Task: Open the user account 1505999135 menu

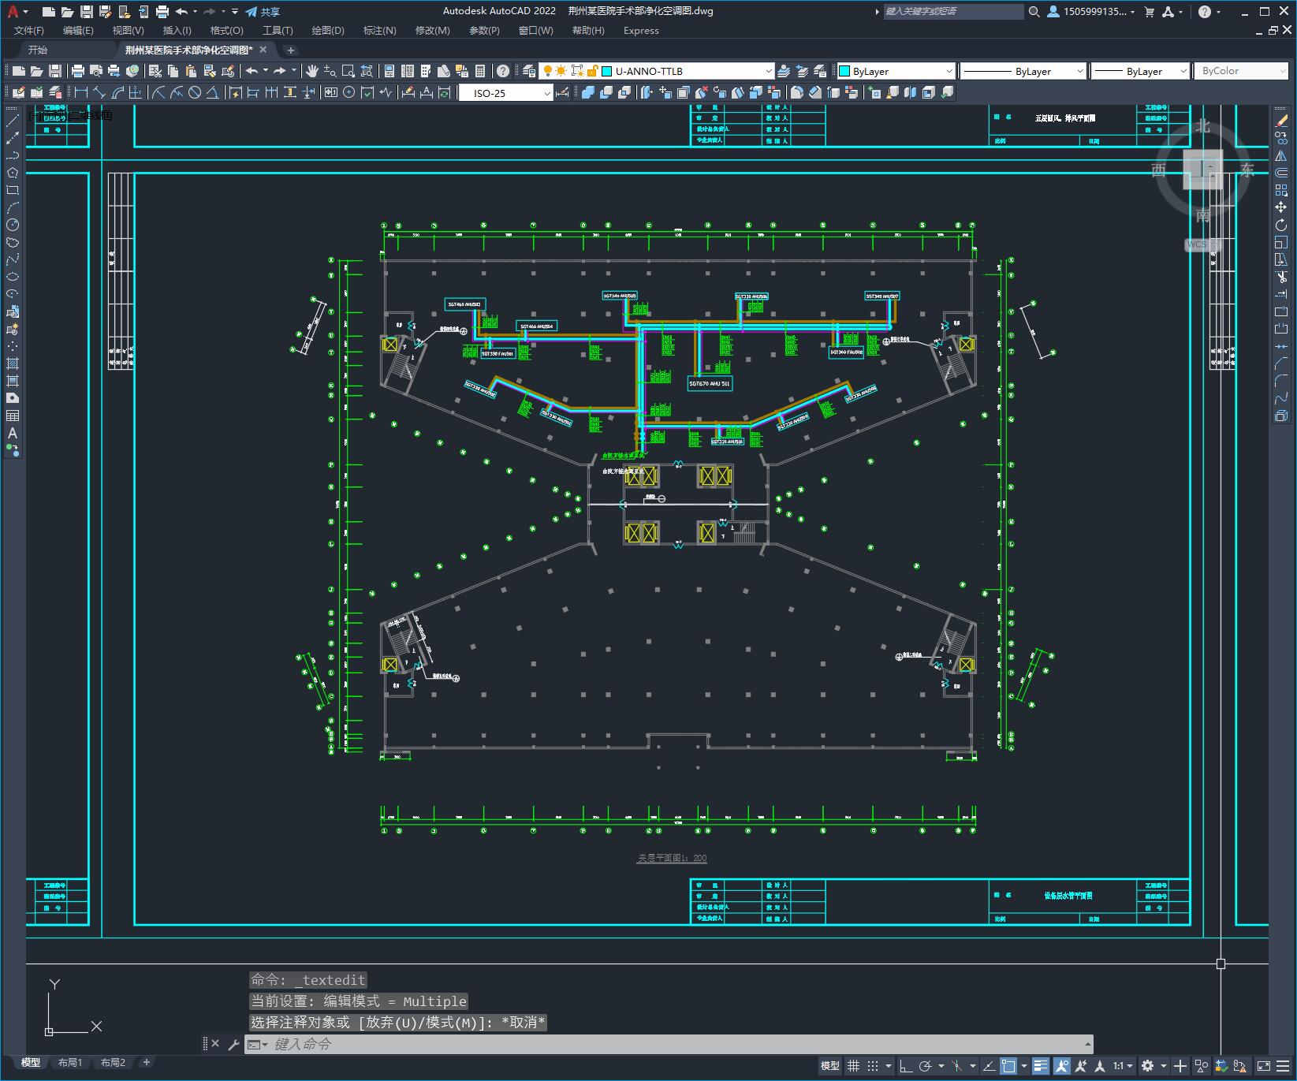Action: click(x=1091, y=12)
